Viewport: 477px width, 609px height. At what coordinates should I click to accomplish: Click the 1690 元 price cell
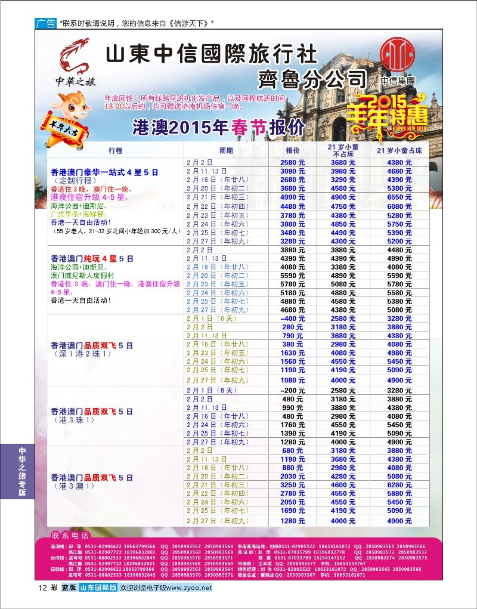[x=293, y=511]
